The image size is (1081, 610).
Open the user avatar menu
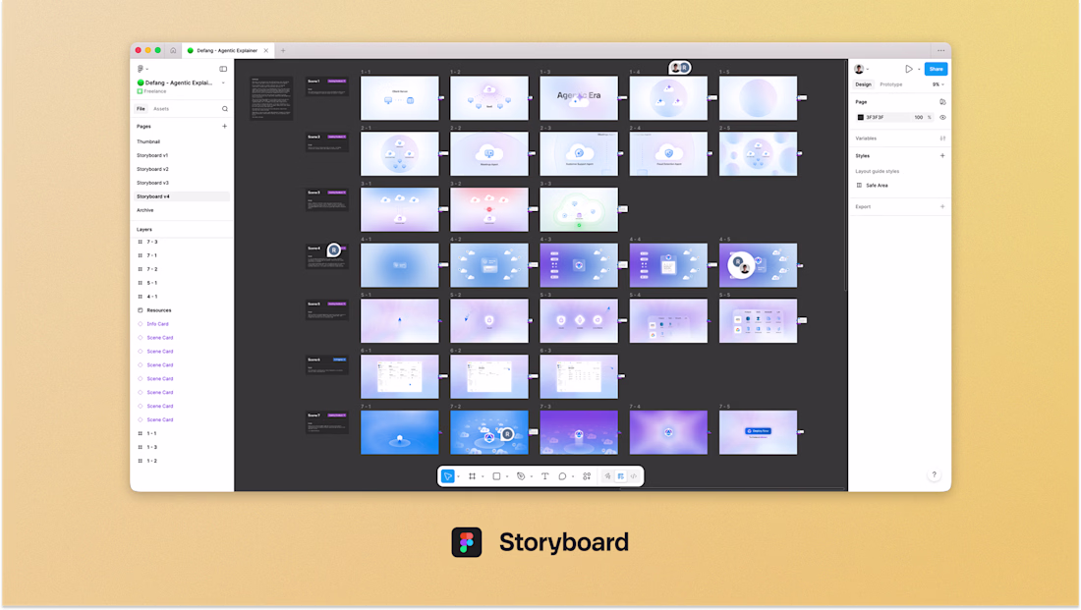pos(859,69)
